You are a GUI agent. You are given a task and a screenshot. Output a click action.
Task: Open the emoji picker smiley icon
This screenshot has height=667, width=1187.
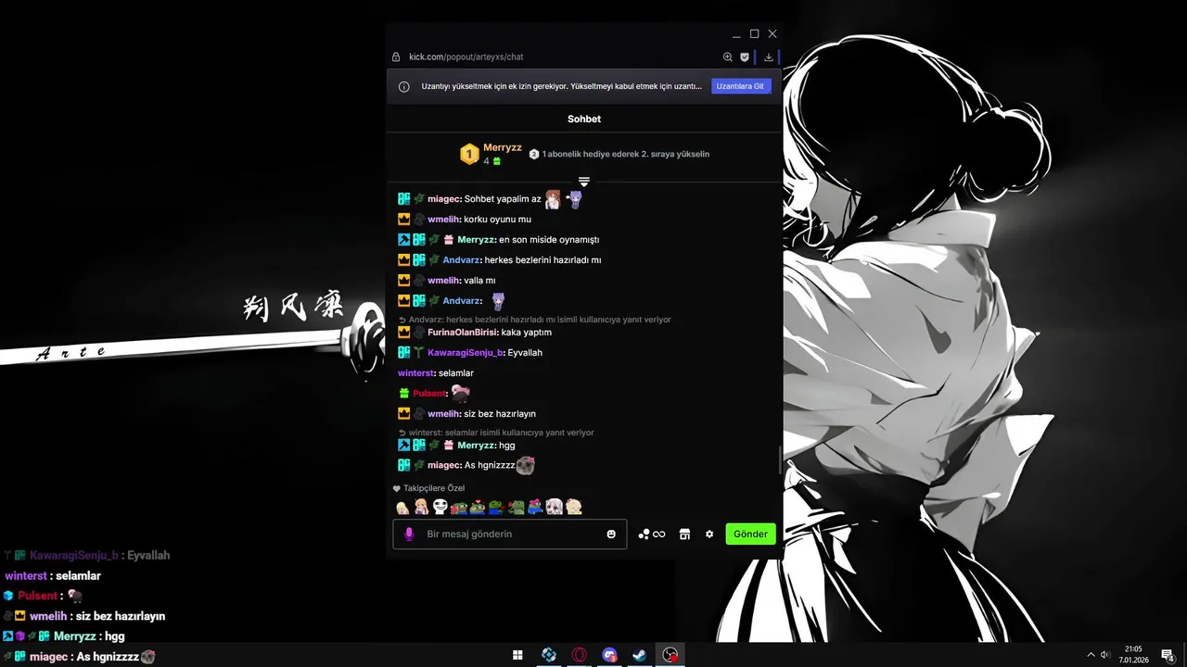tap(611, 535)
